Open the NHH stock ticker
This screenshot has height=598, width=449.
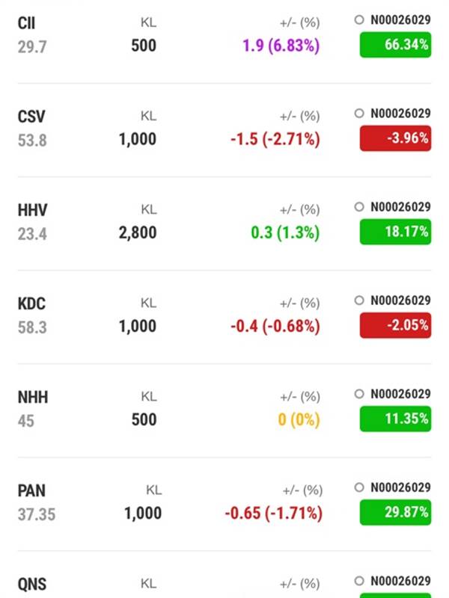[x=33, y=398]
